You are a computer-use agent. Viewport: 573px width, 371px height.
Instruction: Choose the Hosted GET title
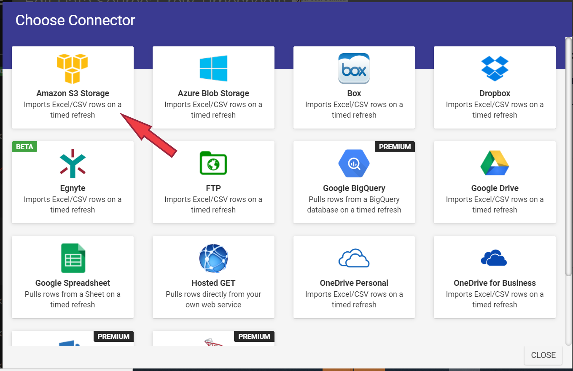pyautogui.click(x=213, y=283)
